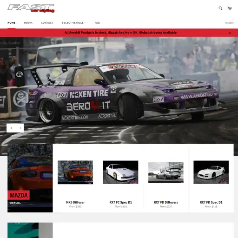238x238 pixels.
Task: Go to next slide arrow
Action: tap(20, 128)
